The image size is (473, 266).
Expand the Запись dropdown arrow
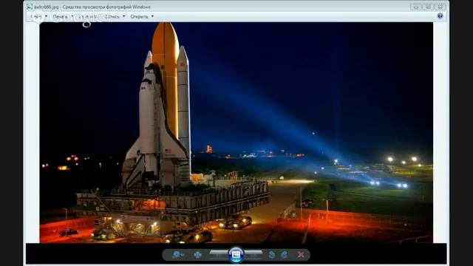[123, 16]
